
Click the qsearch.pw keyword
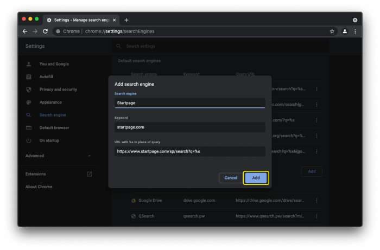(194, 216)
